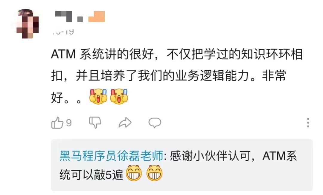
Task: Open the three-dot more options menu
Action: coord(308,123)
